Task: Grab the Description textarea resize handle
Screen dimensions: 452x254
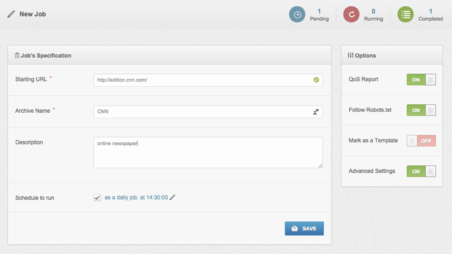Action: (320, 165)
